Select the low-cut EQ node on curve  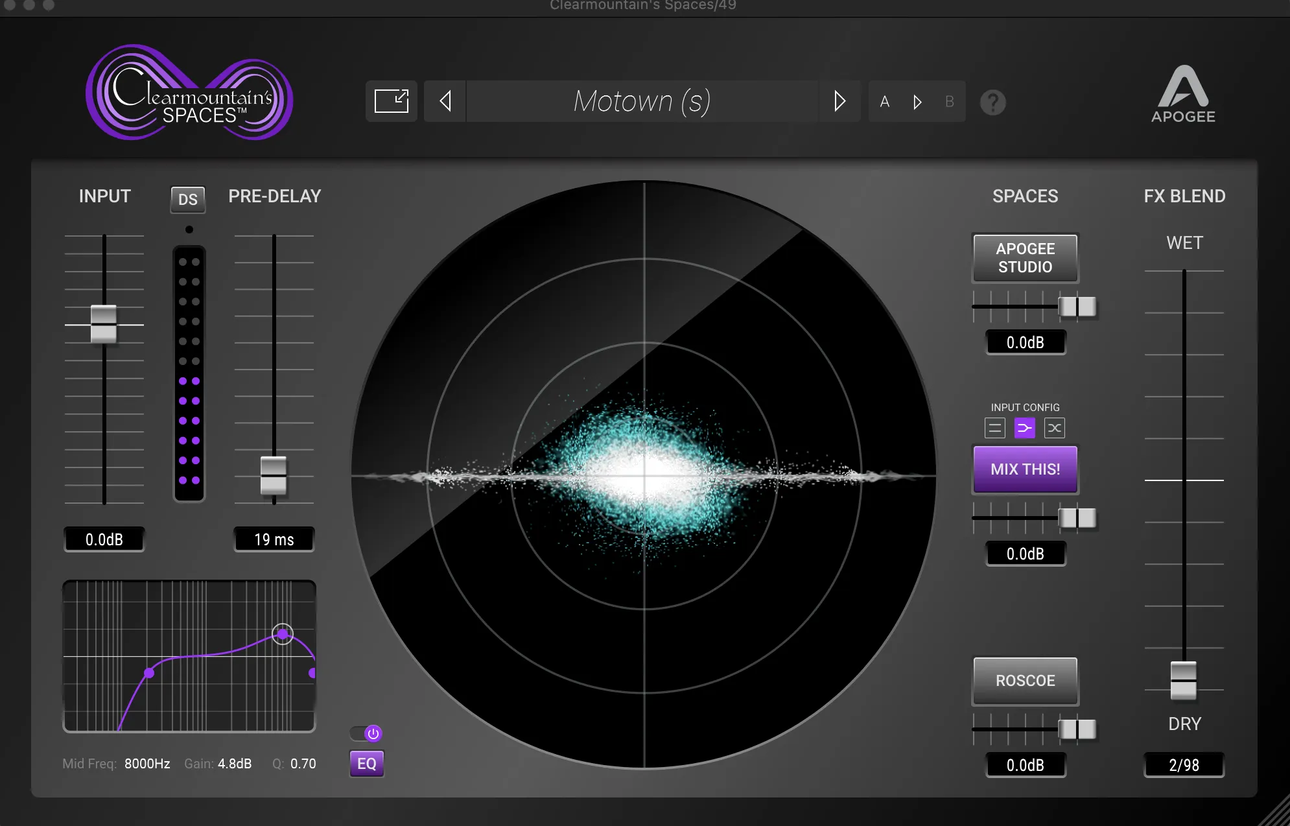[x=149, y=673]
